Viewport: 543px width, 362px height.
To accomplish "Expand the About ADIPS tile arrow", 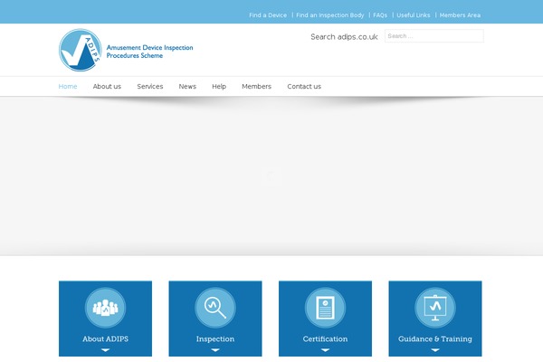I will point(105,350).
